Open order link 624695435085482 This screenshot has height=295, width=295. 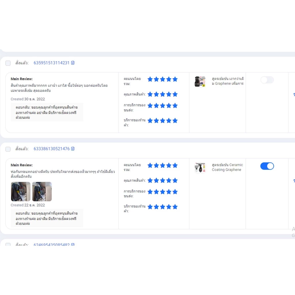coord(52,244)
